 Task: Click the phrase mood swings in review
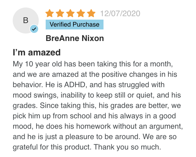click(36, 96)
